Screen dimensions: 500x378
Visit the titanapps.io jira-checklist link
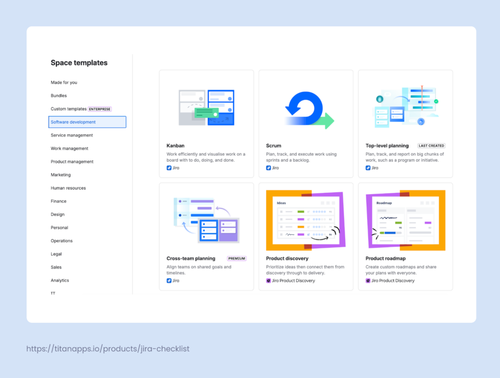point(108,348)
